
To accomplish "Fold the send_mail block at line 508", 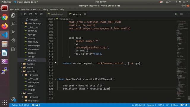I will [x=56, y=38].
